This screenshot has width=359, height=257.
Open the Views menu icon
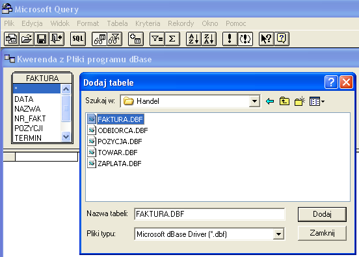317,101
